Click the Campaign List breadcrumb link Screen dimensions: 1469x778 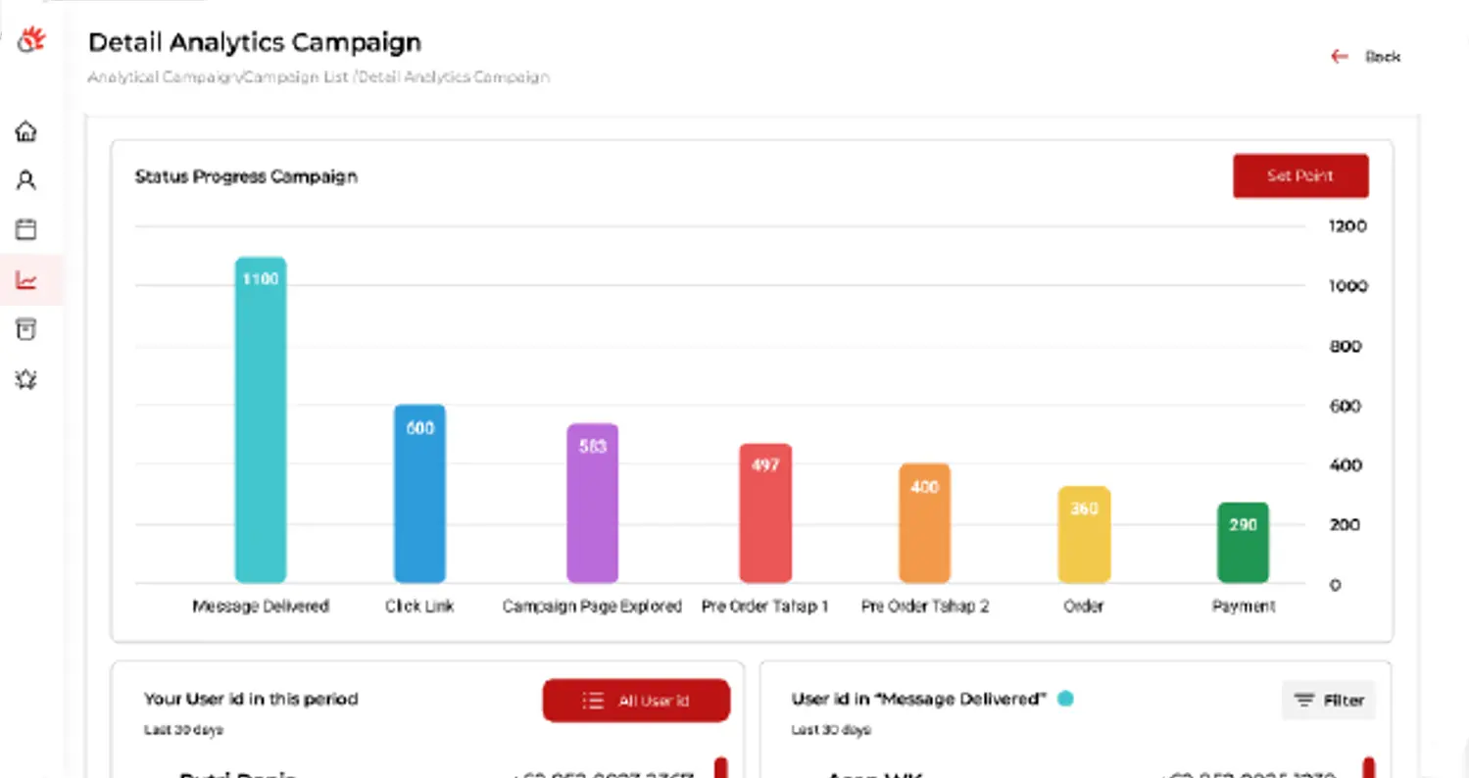click(296, 76)
